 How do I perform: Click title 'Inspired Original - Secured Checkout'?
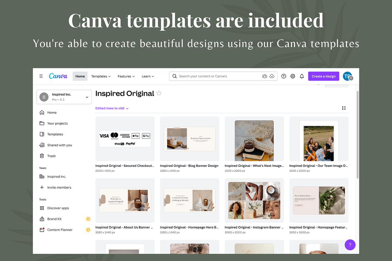[124, 166]
